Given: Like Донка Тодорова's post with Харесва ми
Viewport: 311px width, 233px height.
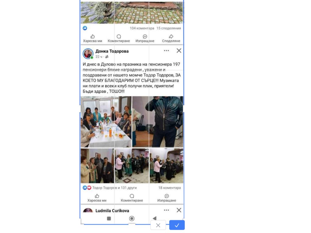Looking at the screenshot, I should [97, 198].
